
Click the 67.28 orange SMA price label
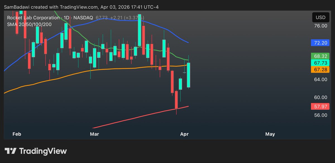pyautogui.click(x=320, y=69)
